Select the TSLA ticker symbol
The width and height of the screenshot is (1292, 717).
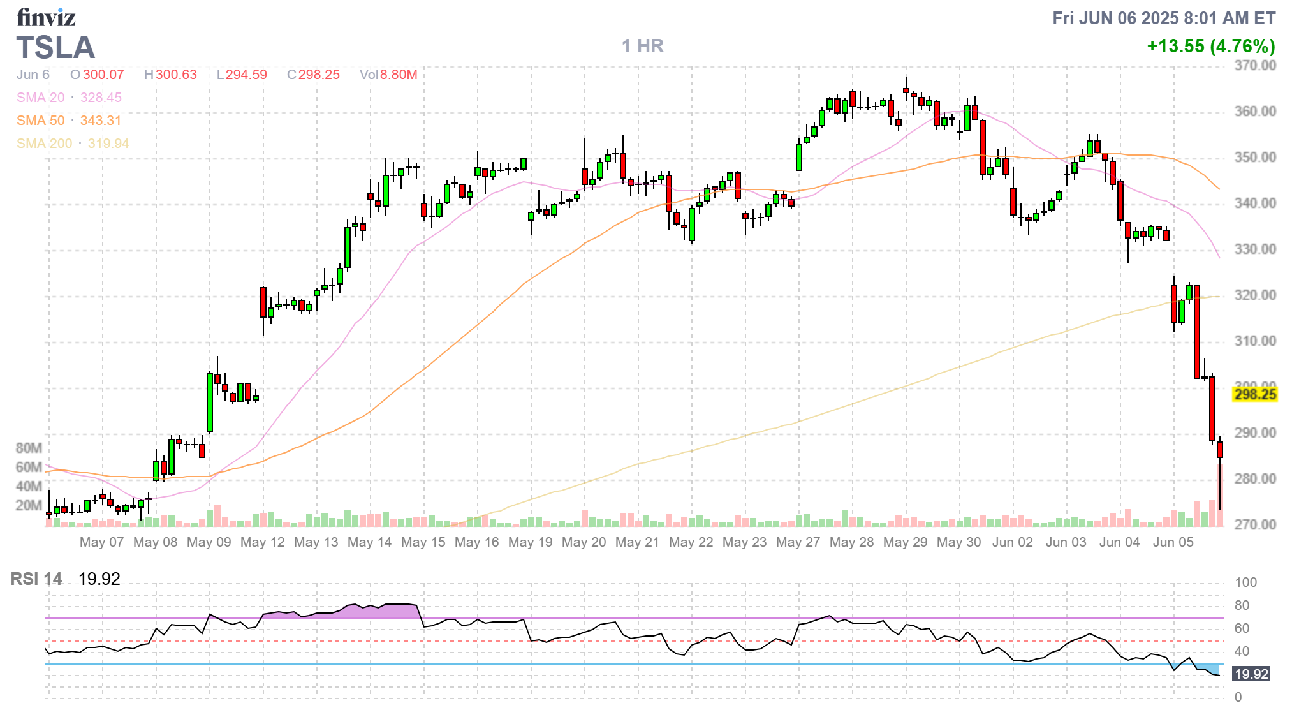[55, 48]
